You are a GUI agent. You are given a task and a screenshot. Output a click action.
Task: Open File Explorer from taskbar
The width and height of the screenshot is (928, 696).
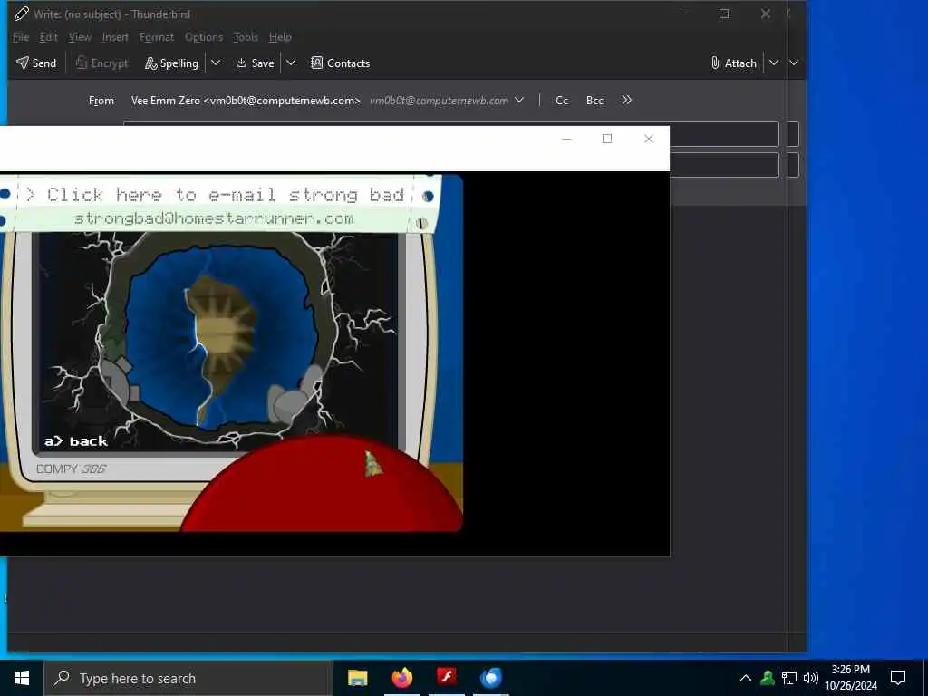[357, 678]
